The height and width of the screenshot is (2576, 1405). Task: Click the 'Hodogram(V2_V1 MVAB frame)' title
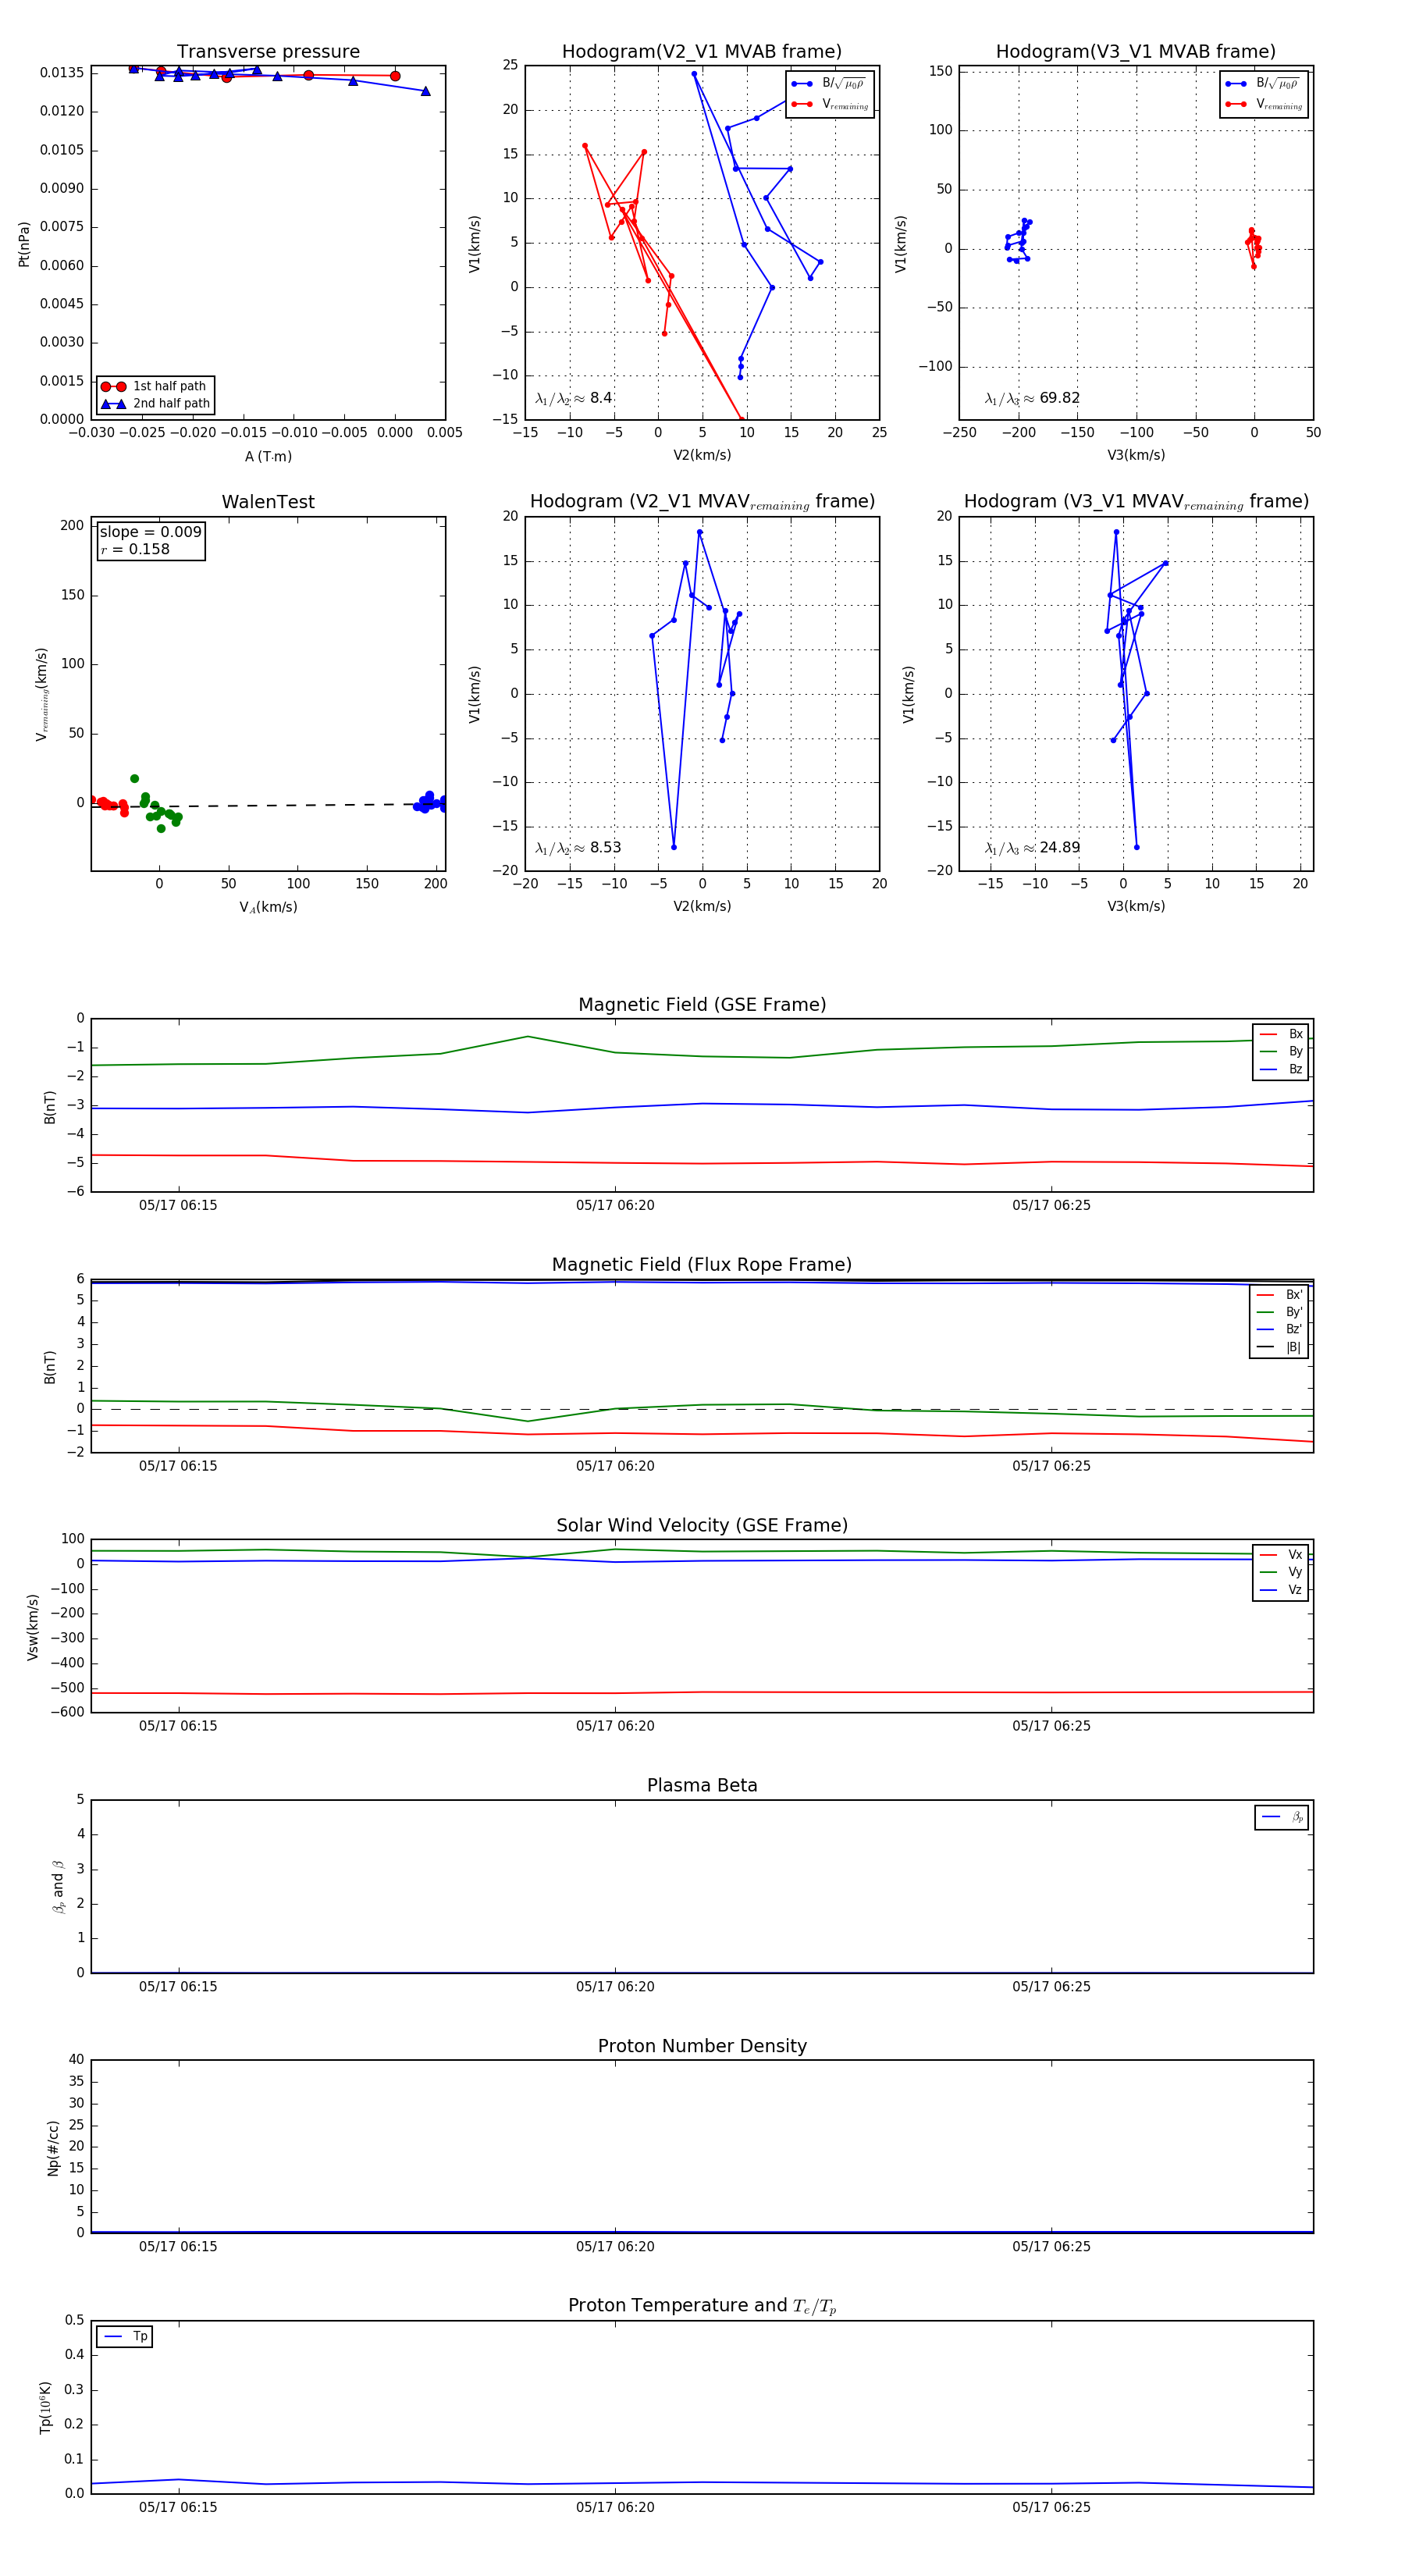[702, 52]
